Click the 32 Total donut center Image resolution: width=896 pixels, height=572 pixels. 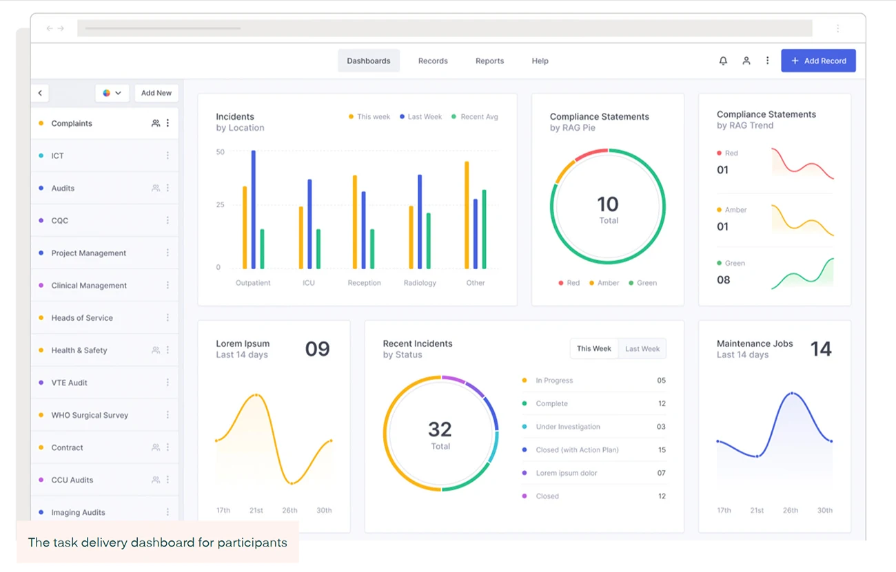pos(440,435)
